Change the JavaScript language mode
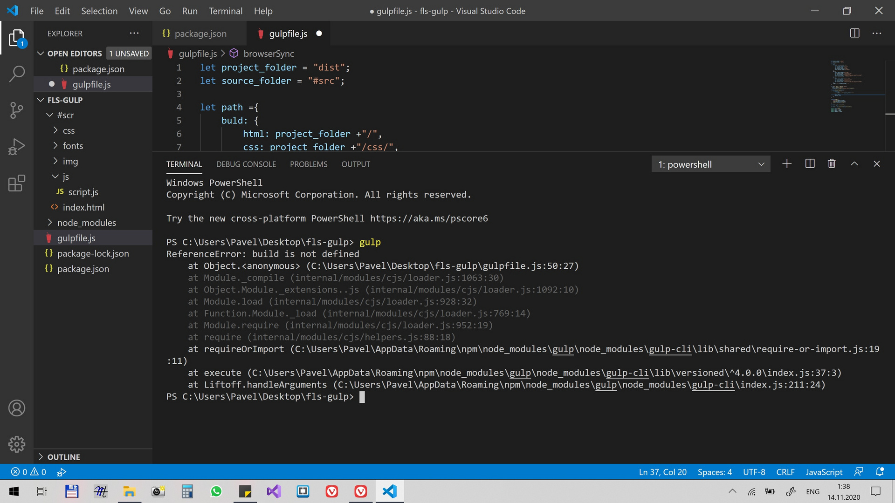This screenshot has height=503, width=895. tap(824, 472)
